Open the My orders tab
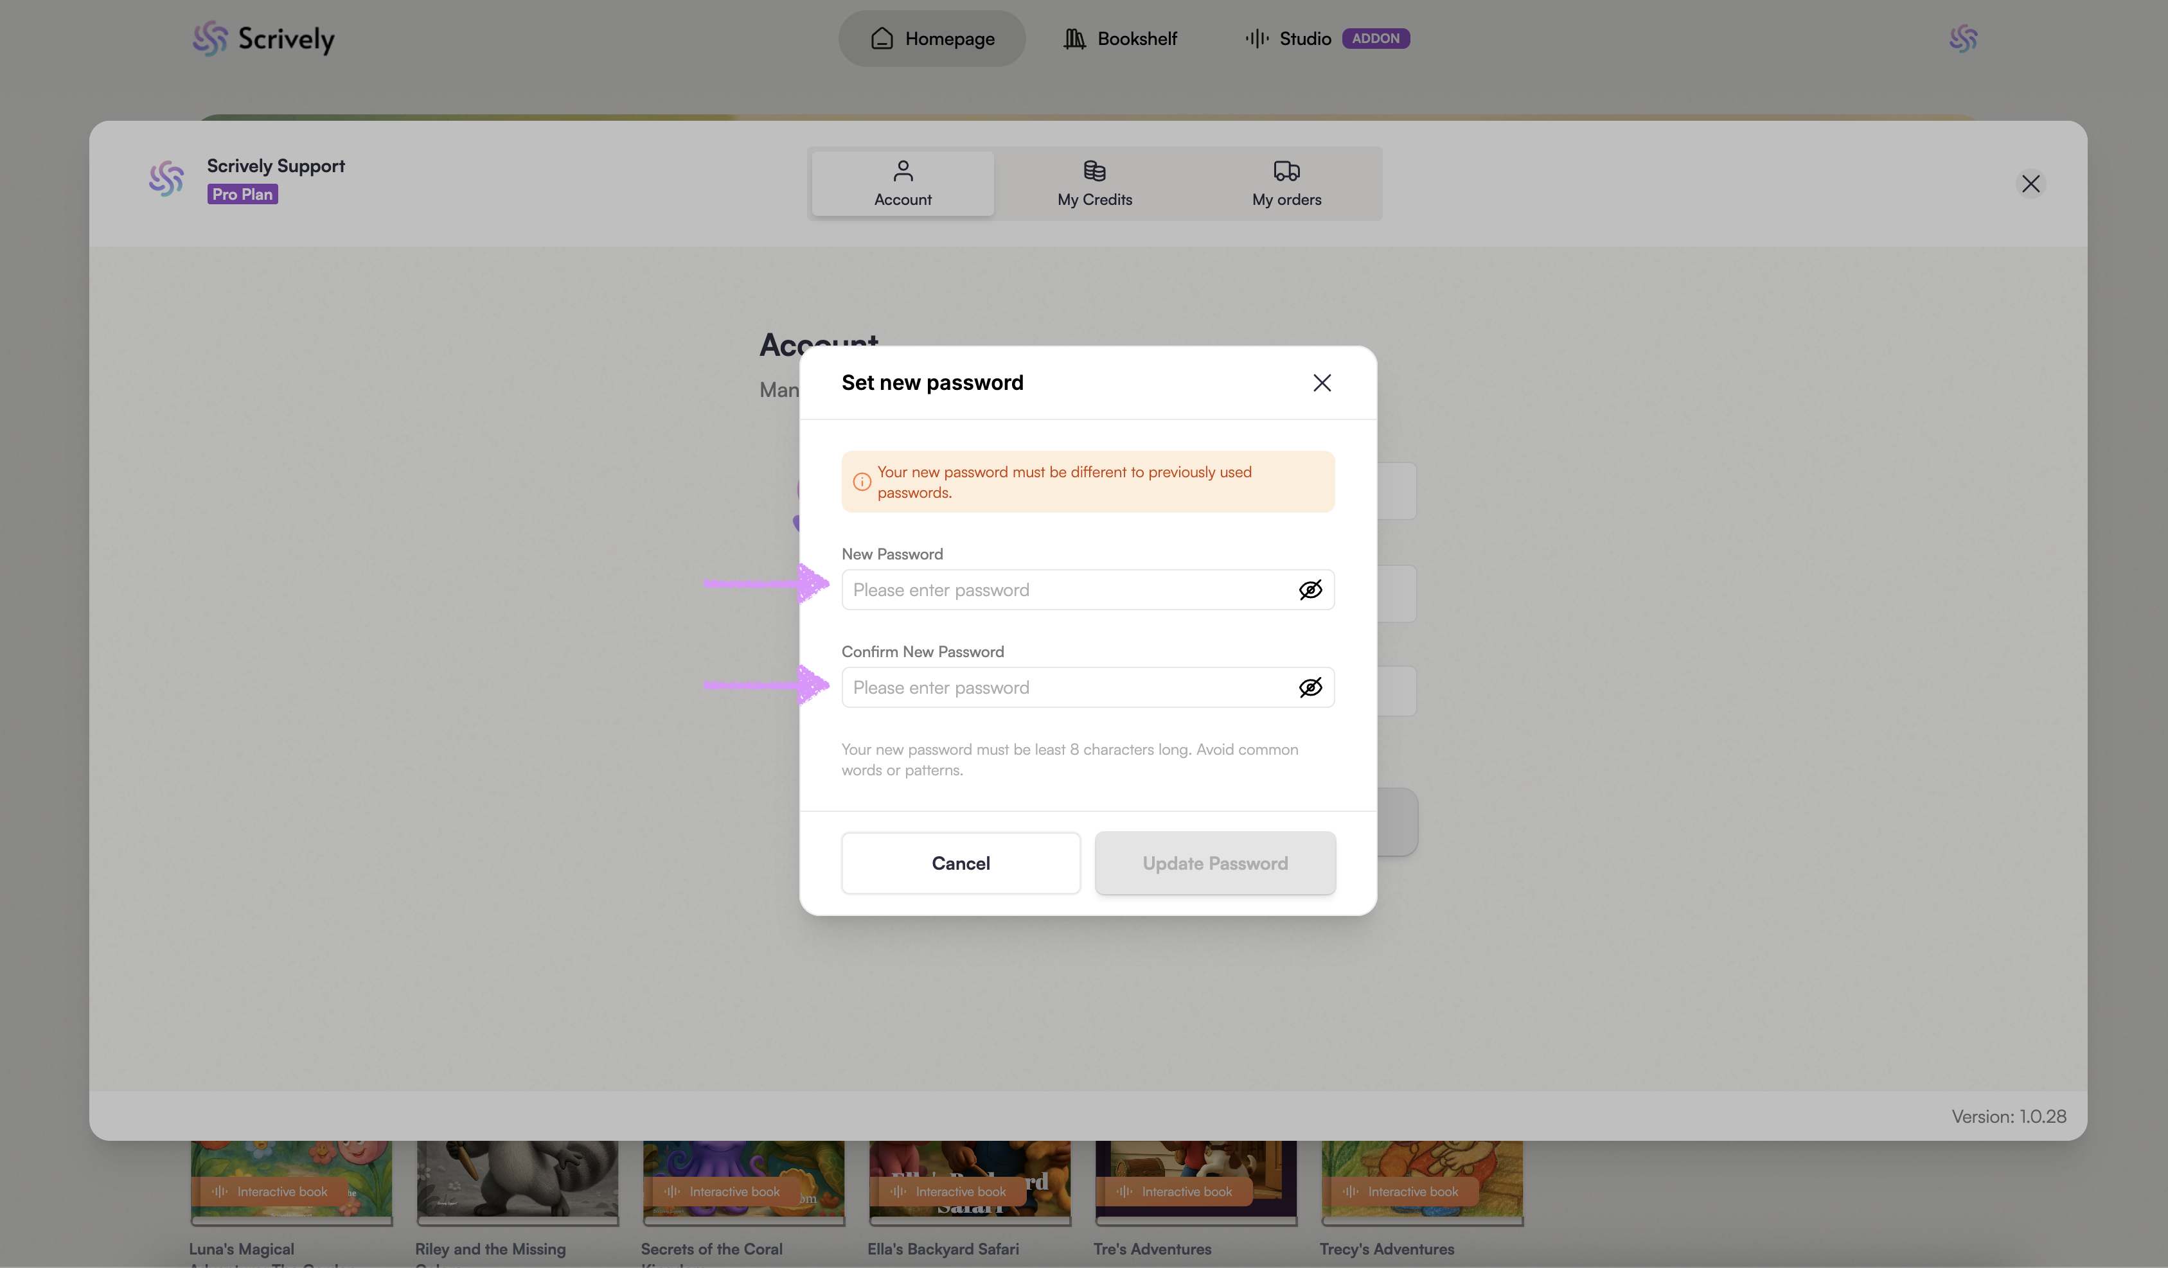The image size is (2168, 1268). pyautogui.click(x=1286, y=183)
